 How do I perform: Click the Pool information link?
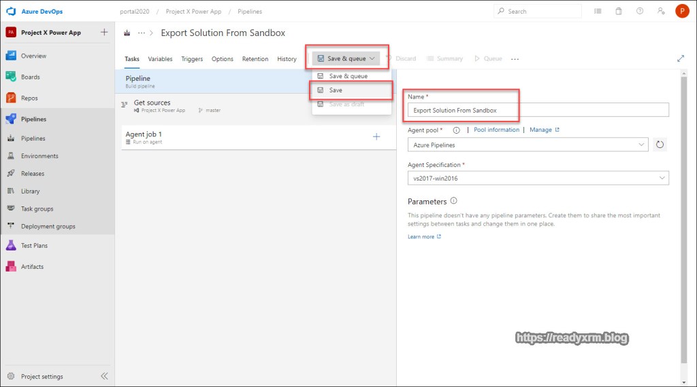(496, 130)
